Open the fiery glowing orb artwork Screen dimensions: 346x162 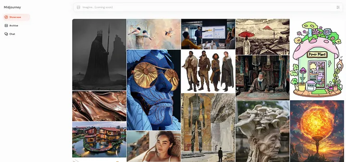tap(317, 131)
